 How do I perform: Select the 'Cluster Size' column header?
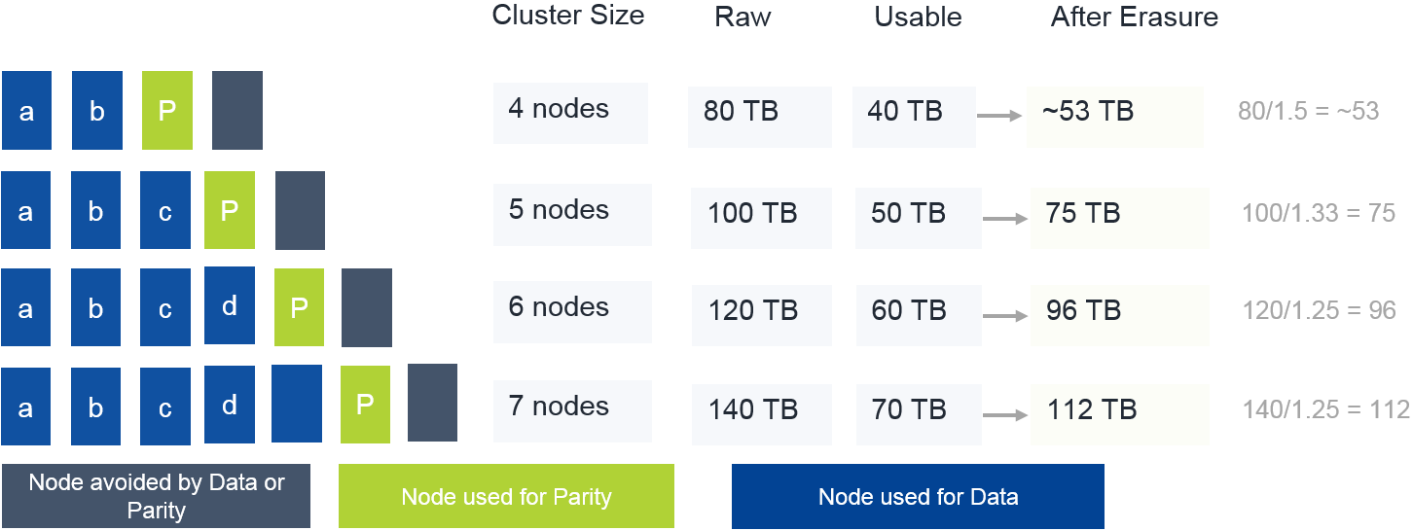(x=568, y=16)
